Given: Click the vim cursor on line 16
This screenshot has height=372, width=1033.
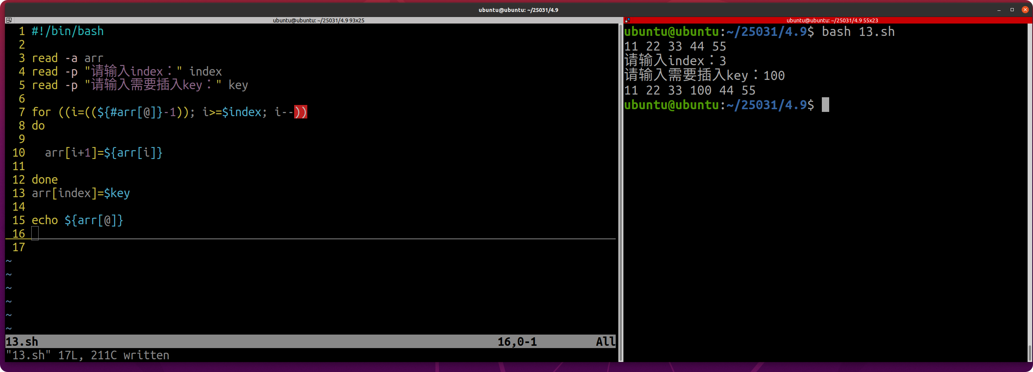Looking at the screenshot, I should tap(35, 233).
